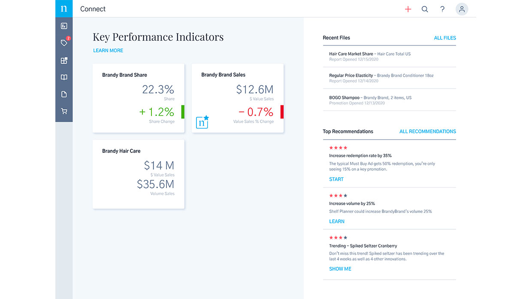Open help question mark icon

(442, 9)
